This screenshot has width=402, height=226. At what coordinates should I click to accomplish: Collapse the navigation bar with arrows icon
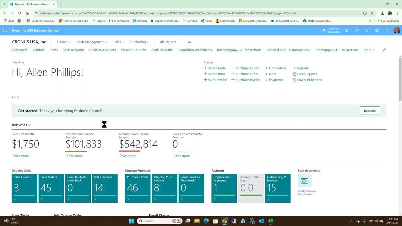tap(384, 50)
